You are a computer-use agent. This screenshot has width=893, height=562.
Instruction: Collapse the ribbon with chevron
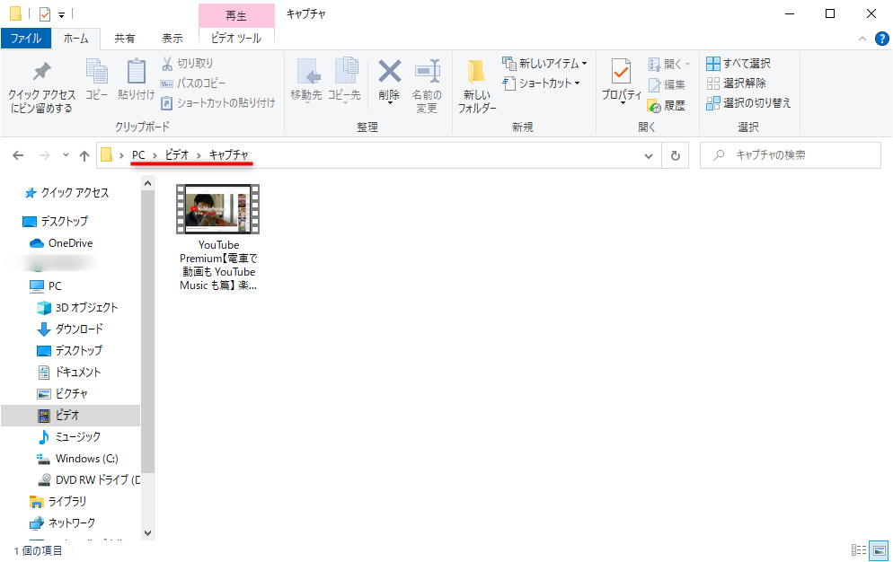[x=862, y=39]
